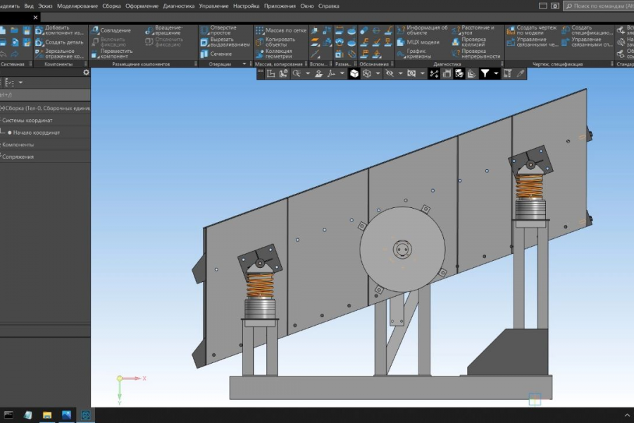This screenshot has width=634, height=423.
Task: Toggle the selection filter funnel
Action: tap(485, 73)
